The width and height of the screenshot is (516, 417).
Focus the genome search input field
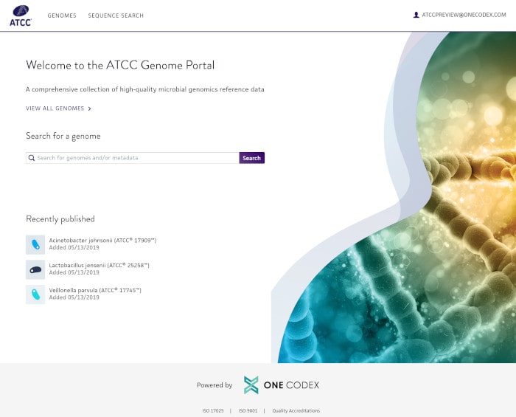click(x=136, y=158)
